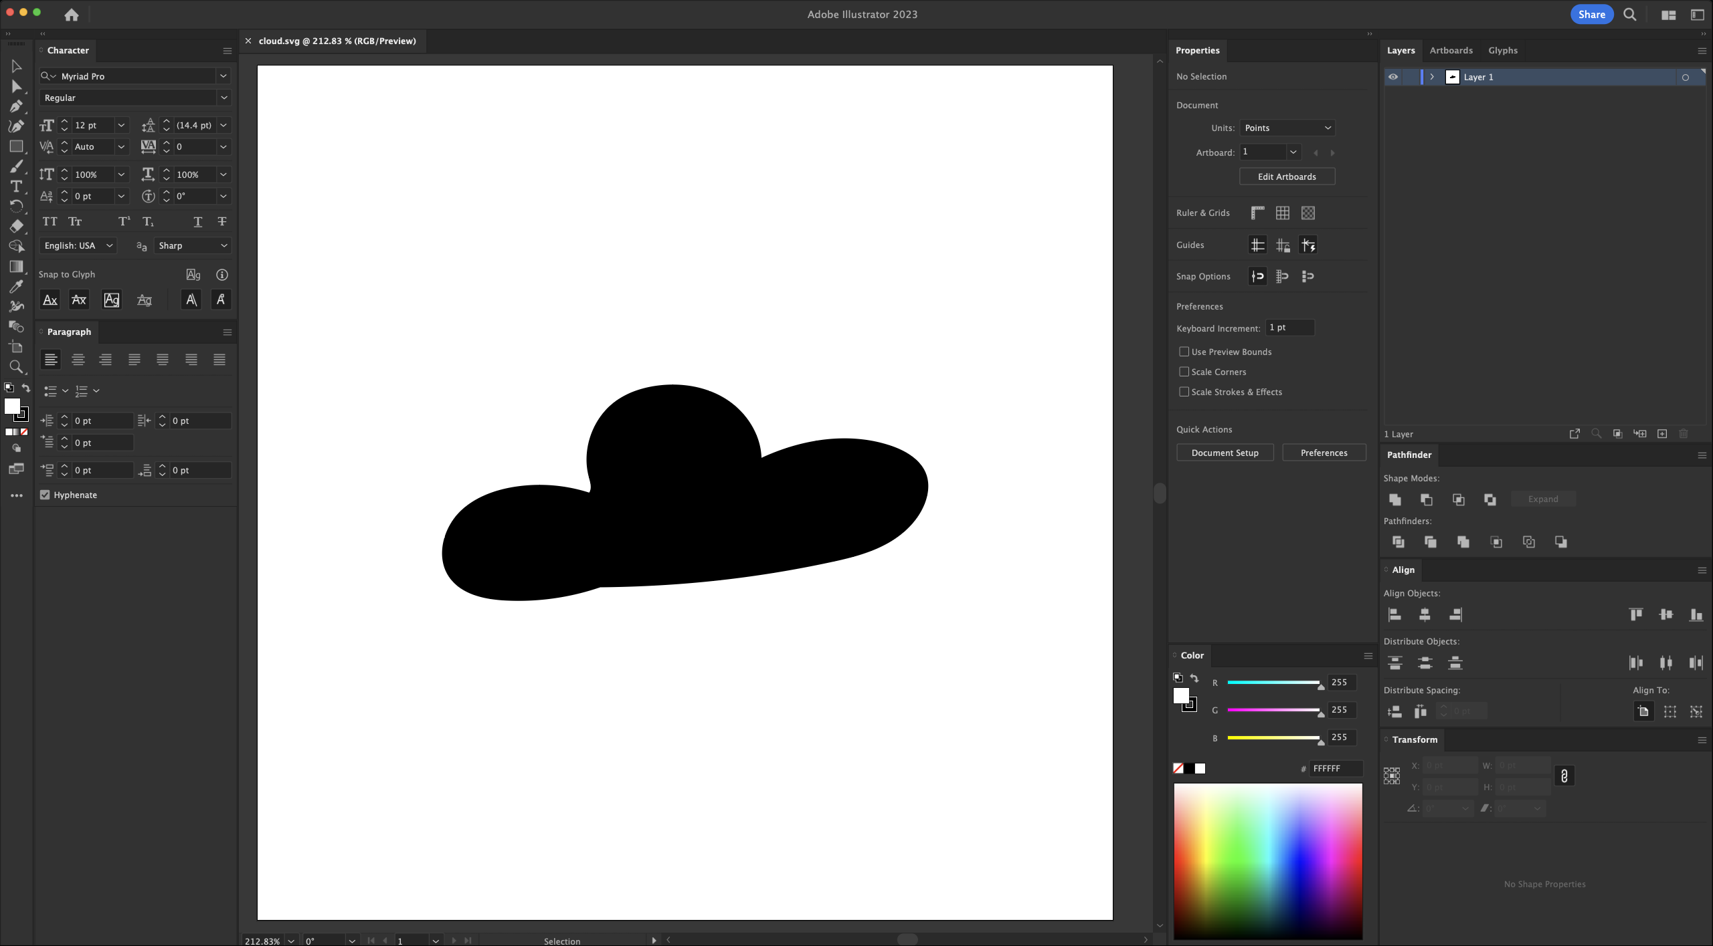Switch to the Artboards tab
Image resolution: width=1713 pixels, height=946 pixels.
(1451, 50)
